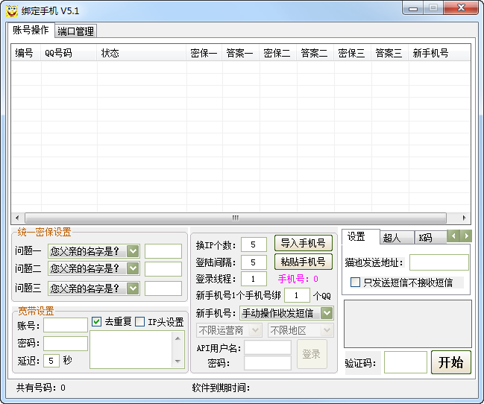Click the QQ count per phone field
The height and width of the screenshot is (404, 484).
point(297,295)
